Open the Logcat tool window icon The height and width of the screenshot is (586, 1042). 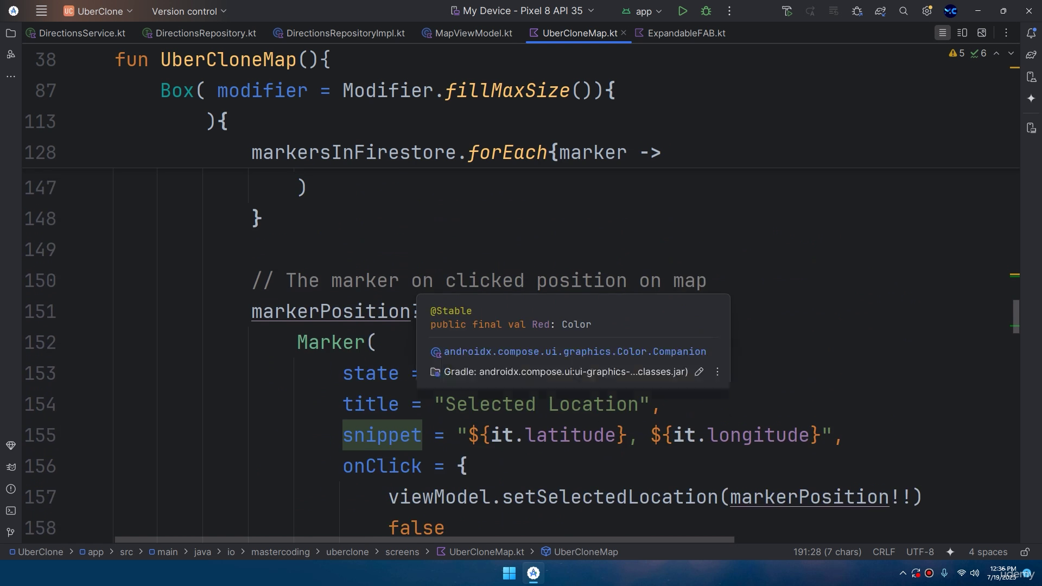[x=10, y=467]
